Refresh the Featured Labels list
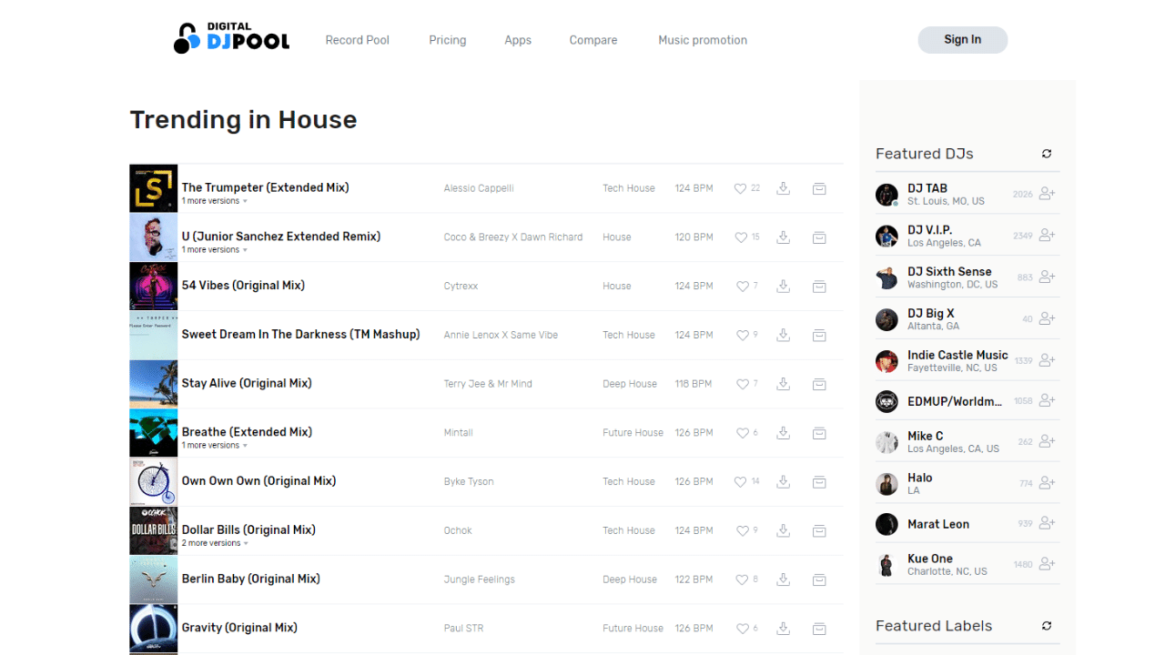The image size is (1165, 655). [1046, 626]
